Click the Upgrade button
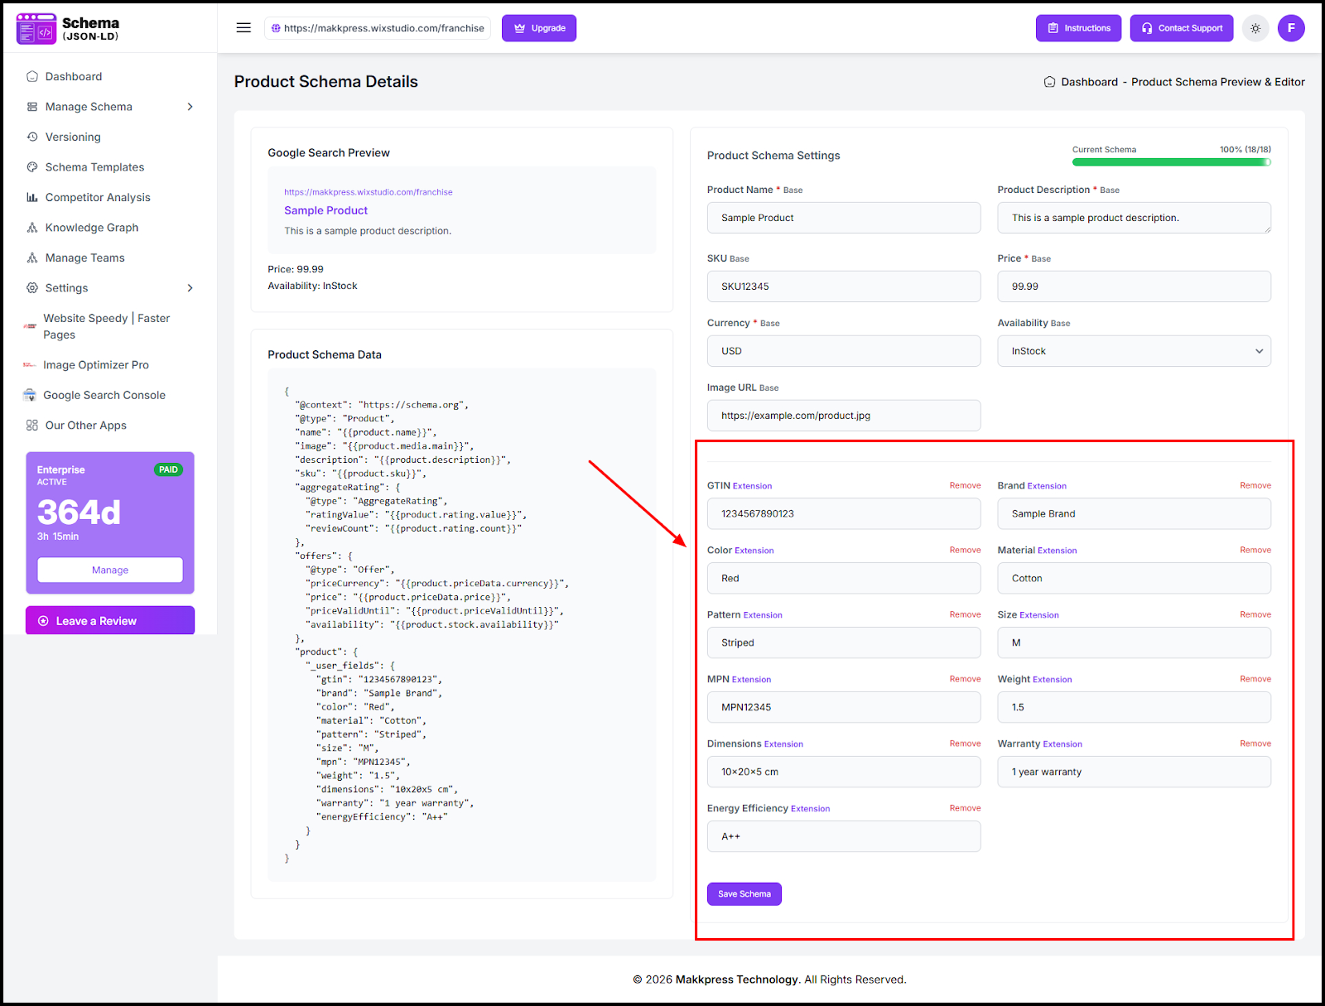This screenshot has height=1006, width=1325. coord(539,28)
